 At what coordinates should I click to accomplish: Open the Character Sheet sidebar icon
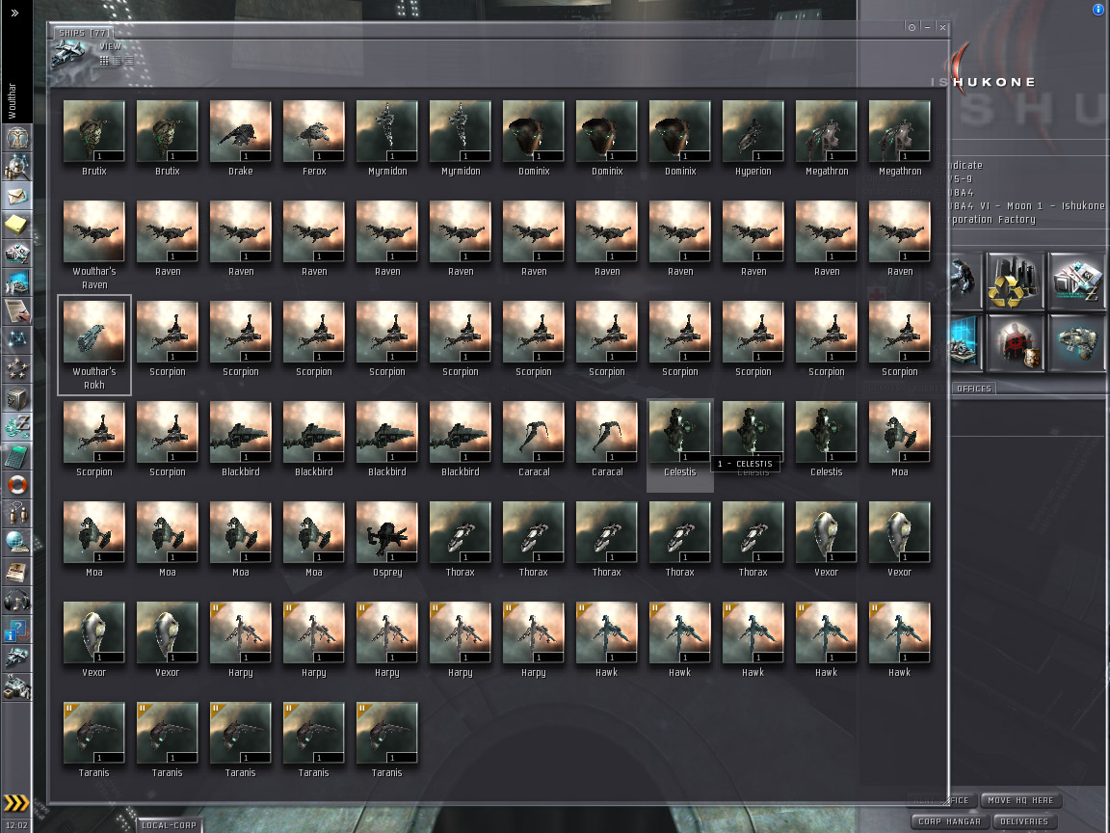click(16, 137)
